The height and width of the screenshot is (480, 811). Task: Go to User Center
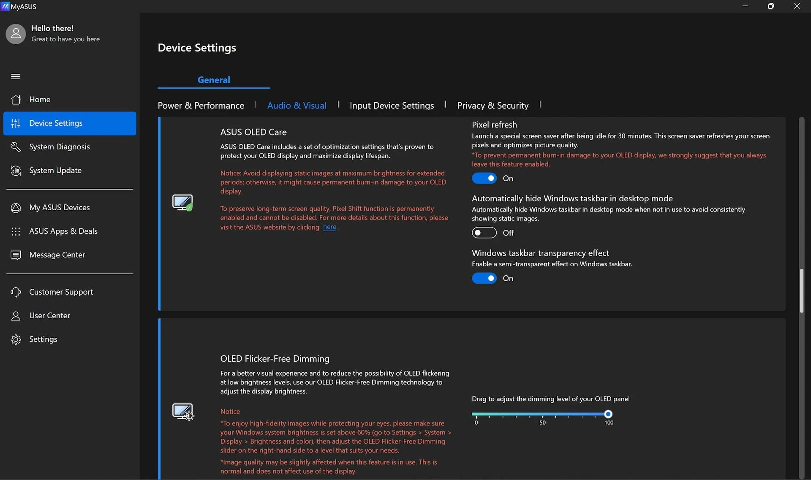[70, 316]
